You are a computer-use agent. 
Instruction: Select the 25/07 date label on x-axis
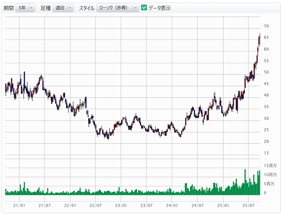(x=248, y=205)
